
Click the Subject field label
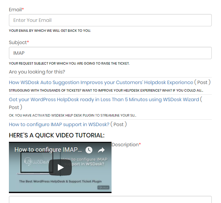coord(19,42)
